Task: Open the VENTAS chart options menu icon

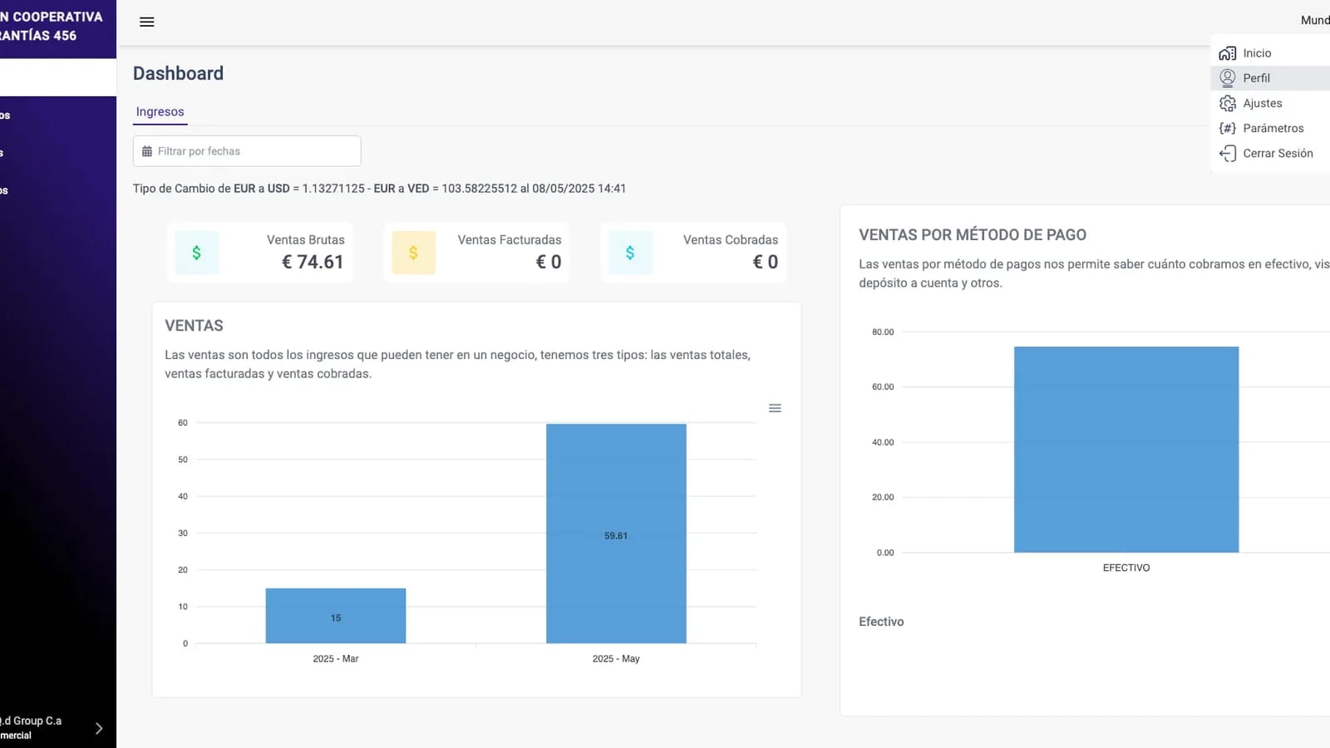Action: (x=775, y=408)
